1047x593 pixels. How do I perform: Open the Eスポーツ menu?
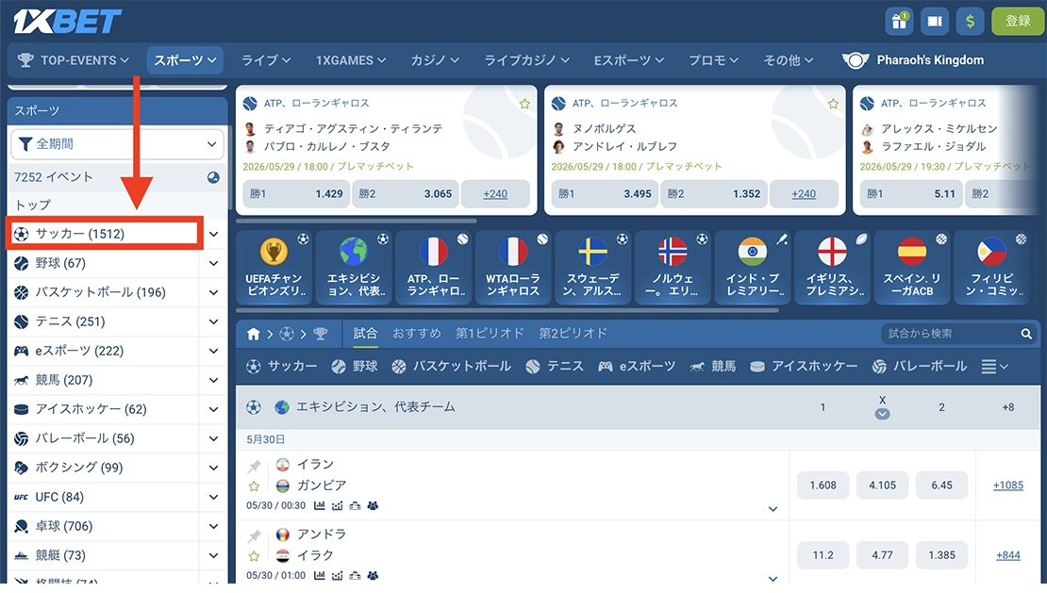point(629,60)
